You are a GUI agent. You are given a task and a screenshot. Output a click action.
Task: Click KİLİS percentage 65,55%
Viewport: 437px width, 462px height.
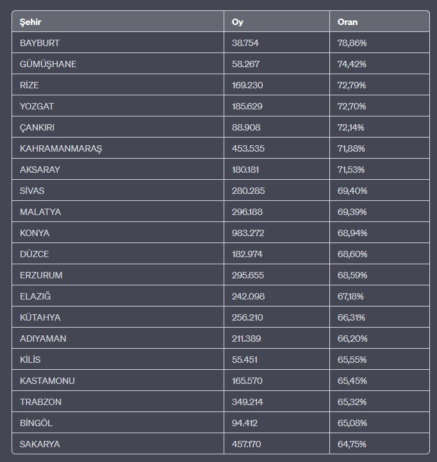click(352, 360)
